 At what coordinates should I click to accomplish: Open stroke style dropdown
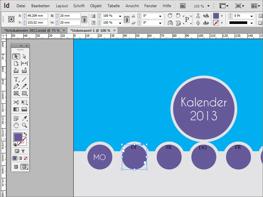click(251, 23)
